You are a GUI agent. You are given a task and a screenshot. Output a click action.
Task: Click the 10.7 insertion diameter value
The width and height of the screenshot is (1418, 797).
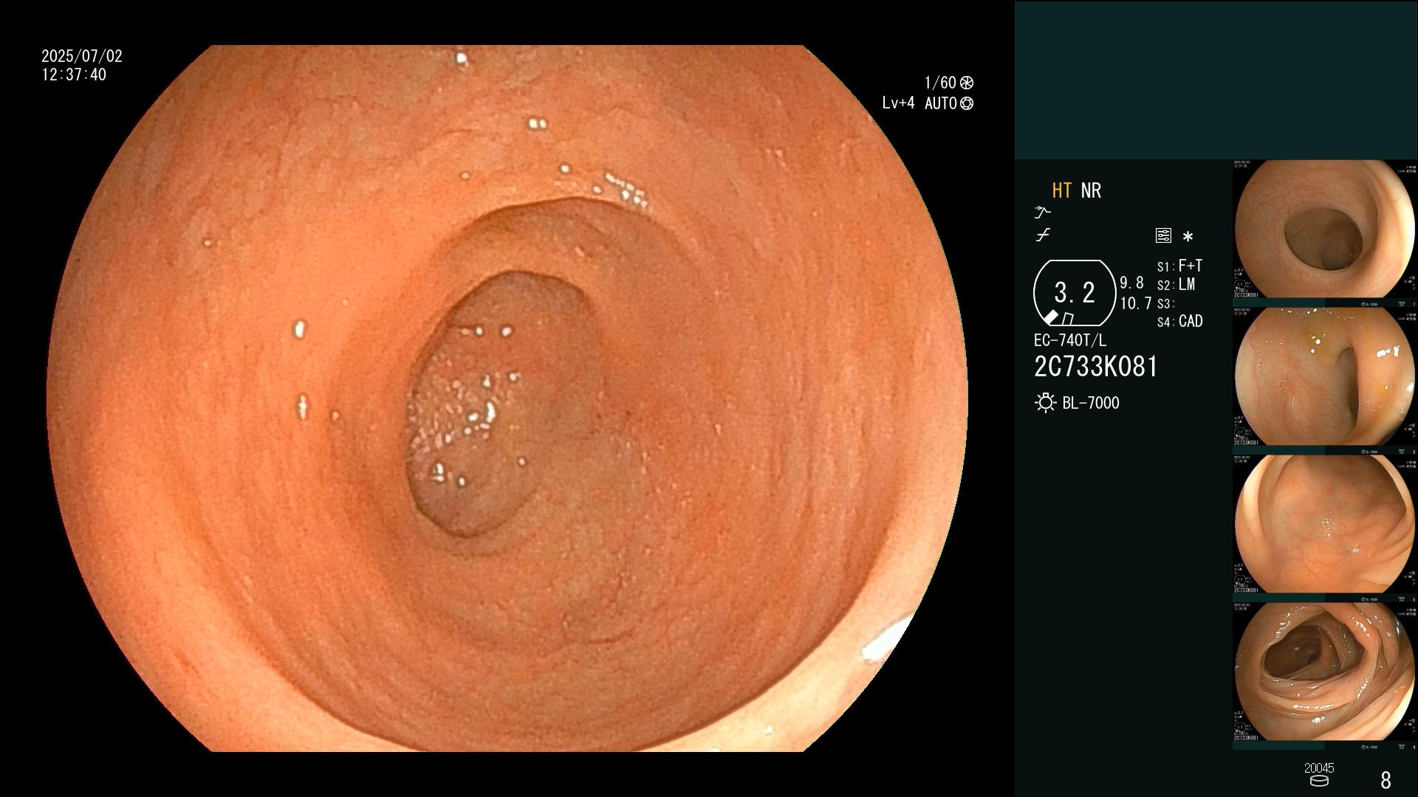pyautogui.click(x=1136, y=303)
